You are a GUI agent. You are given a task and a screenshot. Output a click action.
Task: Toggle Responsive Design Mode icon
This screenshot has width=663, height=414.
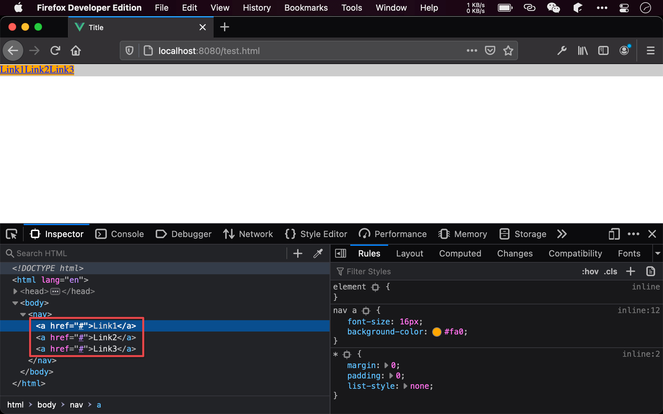click(x=614, y=234)
